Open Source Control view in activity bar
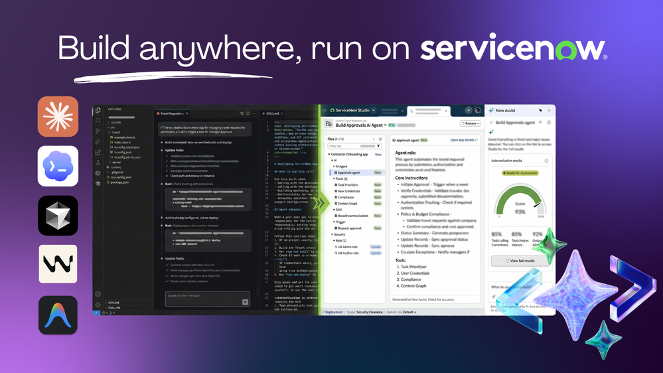 coord(98,131)
